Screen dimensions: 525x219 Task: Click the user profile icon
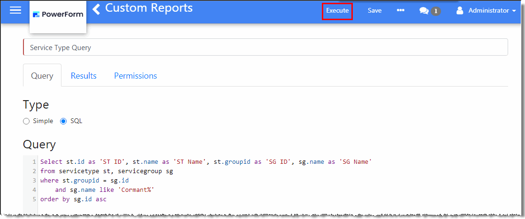click(x=460, y=10)
